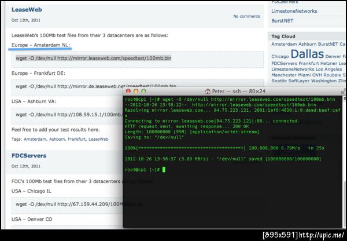Select the Dallas tag in Tag Cloud
Image resolution: width=347 pixels, height=241 pixels.
pos(307,54)
